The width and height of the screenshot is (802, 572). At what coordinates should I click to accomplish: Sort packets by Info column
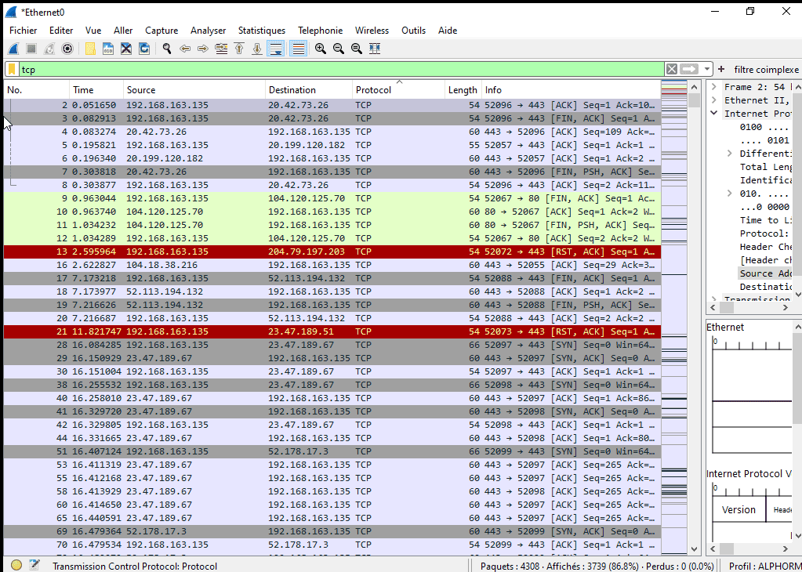pyautogui.click(x=572, y=90)
